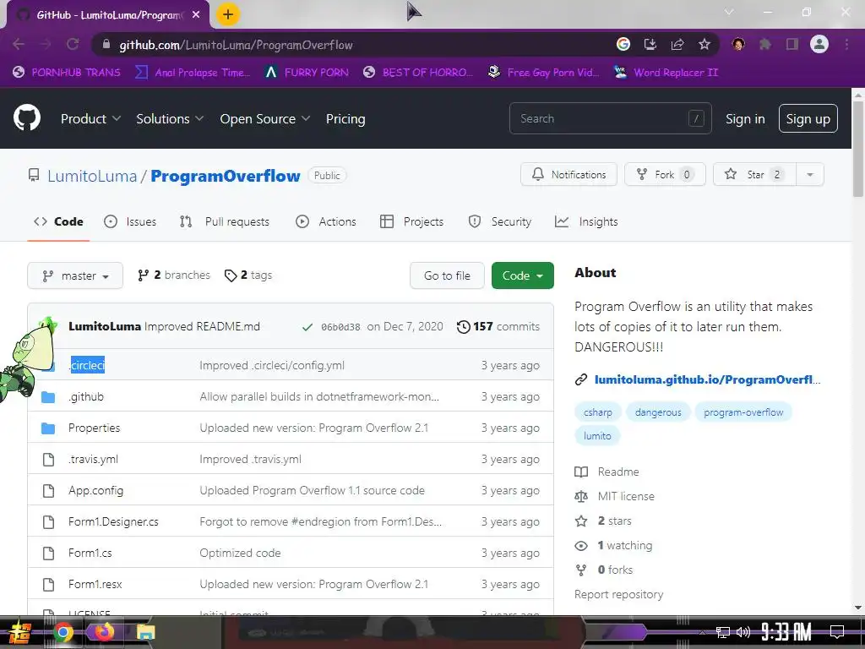Expand the Solutions menu
Viewport: 865px width, 649px height.
[x=170, y=118]
